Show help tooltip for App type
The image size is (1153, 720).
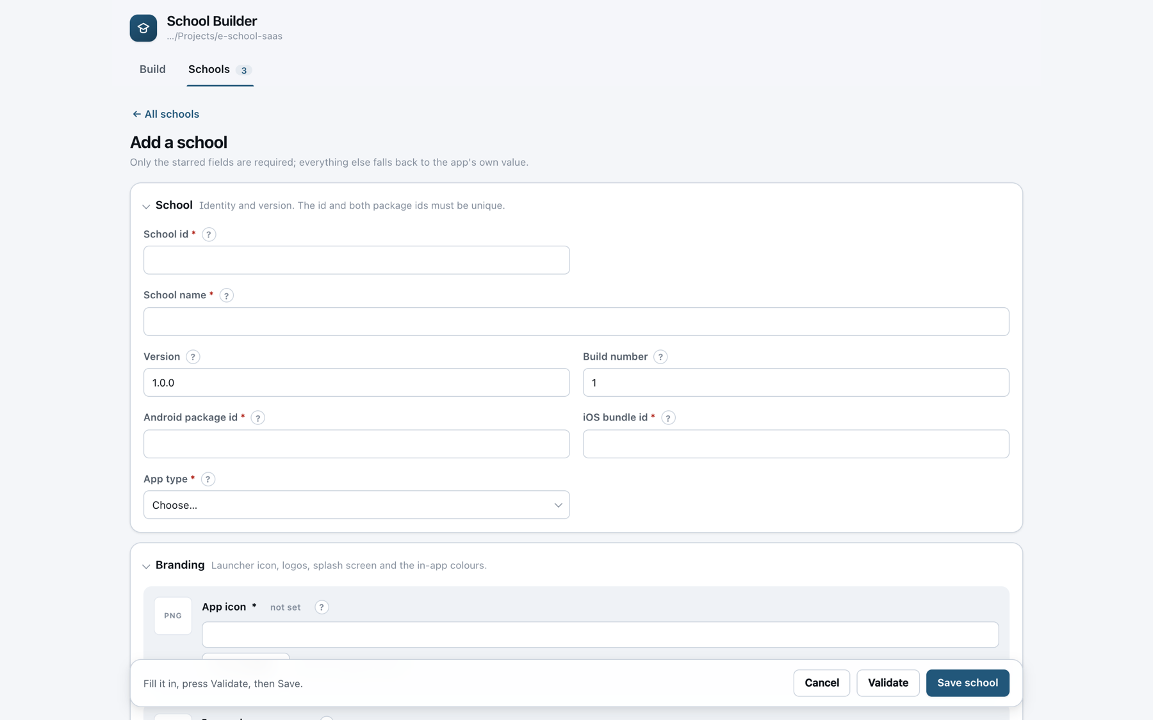(x=208, y=479)
